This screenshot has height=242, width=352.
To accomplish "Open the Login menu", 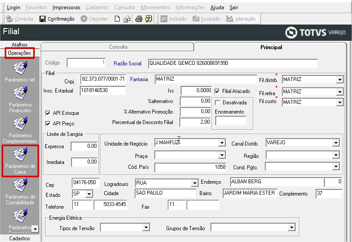I will coord(14,7).
